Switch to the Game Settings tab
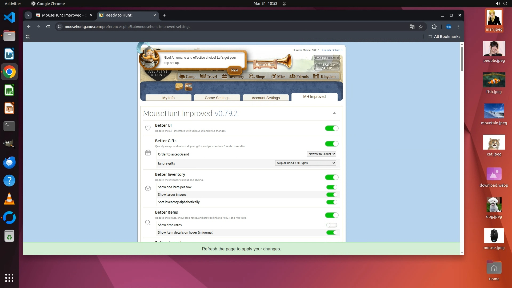Viewport: 512px width, 288px height. (x=217, y=98)
